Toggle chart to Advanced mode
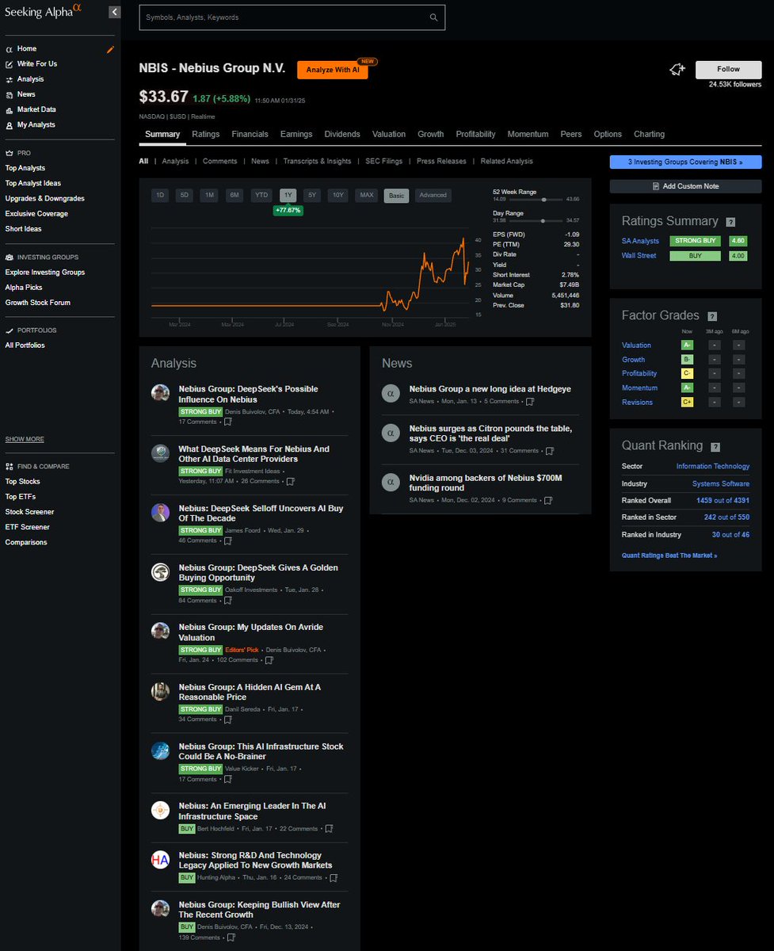The image size is (774, 951). coord(433,195)
